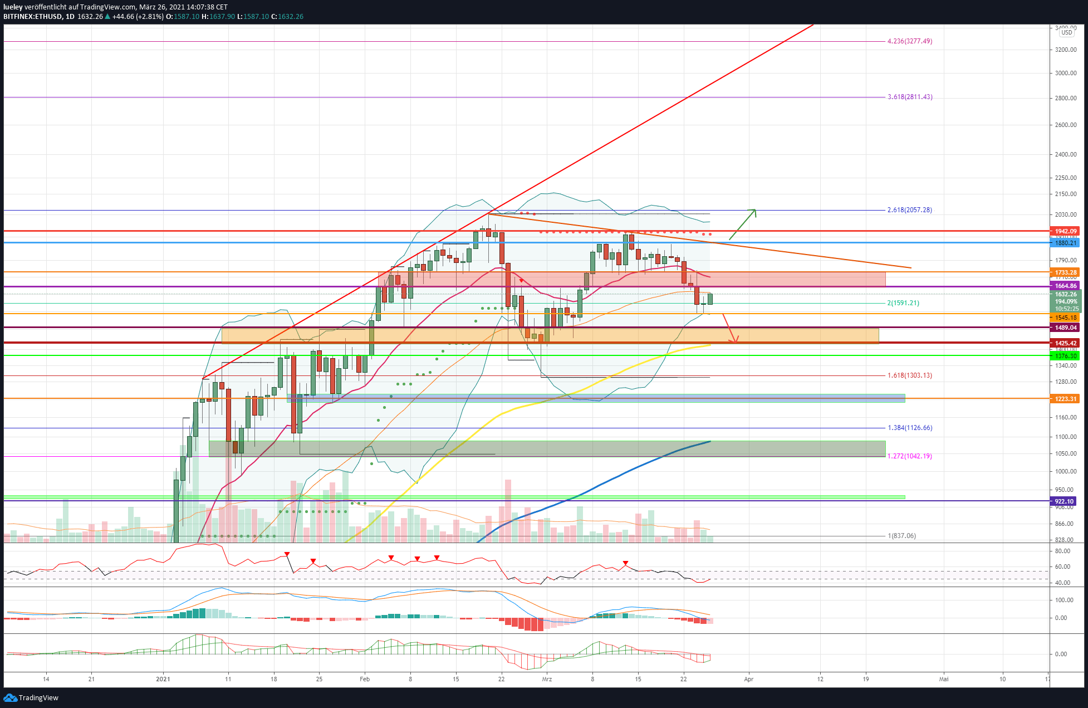Click the 2600.00 price axis value
1088x708 pixels.
click(1066, 125)
